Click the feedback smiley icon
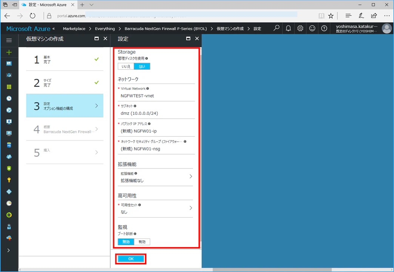 [312, 28]
